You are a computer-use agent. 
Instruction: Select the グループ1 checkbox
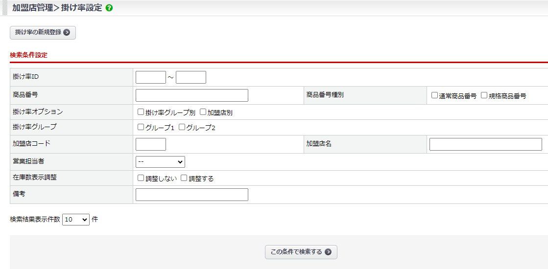141,127
